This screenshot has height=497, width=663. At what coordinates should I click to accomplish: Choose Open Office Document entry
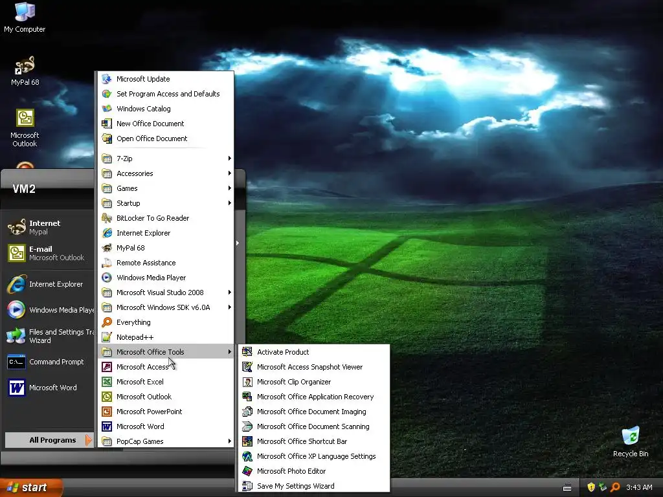pyautogui.click(x=166, y=138)
